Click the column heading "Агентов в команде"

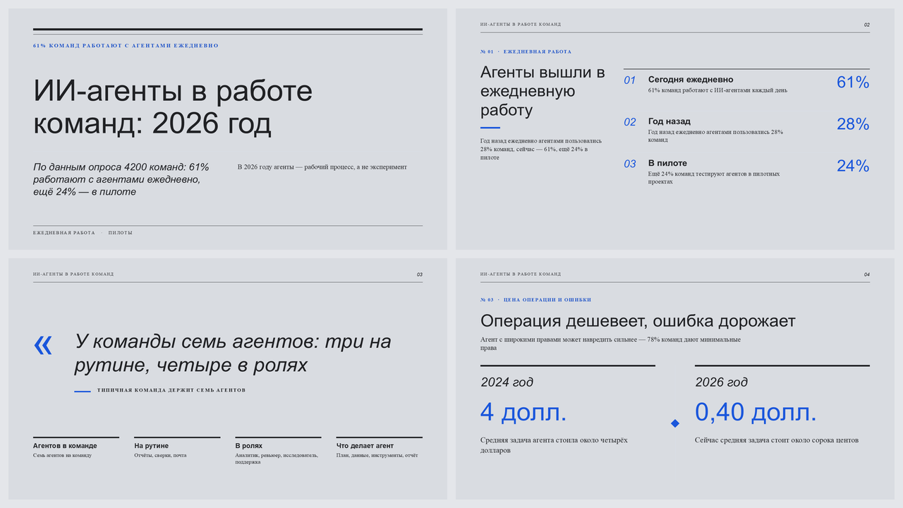(65, 446)
